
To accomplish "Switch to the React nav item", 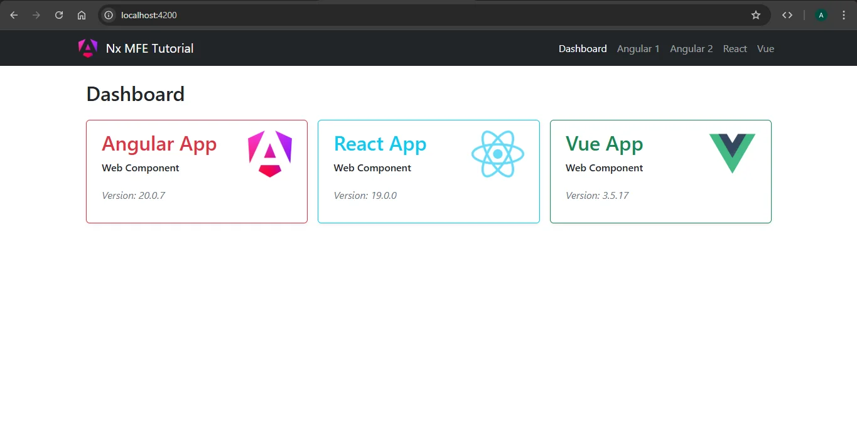I will click(735, 48).
